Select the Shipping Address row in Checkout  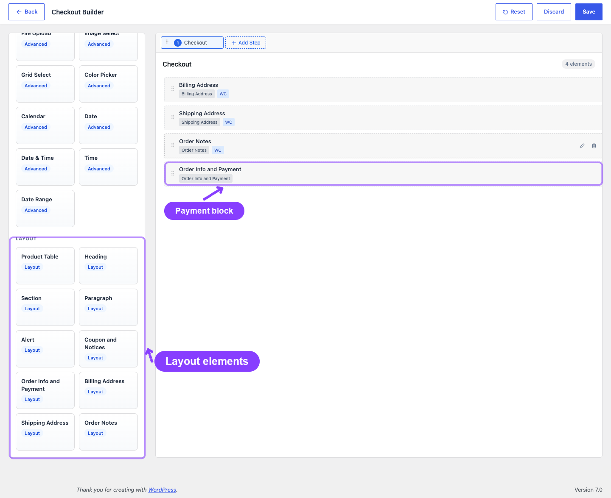point(383,118)
